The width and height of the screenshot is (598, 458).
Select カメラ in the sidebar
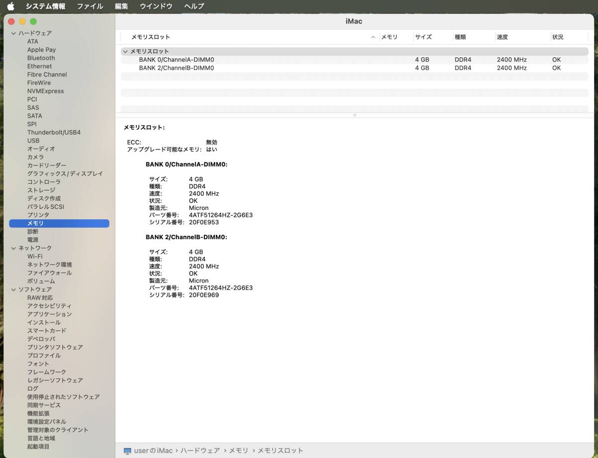click(35, 157)
